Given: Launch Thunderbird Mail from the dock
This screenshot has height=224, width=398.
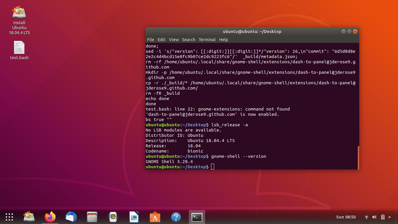Looking at the screenshot, I should click(x=71, y=217).
